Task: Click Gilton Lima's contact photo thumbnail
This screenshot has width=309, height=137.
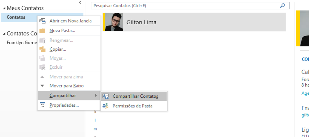Action: [x=114, y=22]
